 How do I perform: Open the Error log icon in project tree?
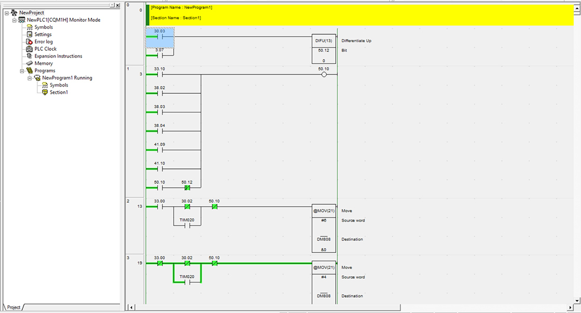[30, 41]
